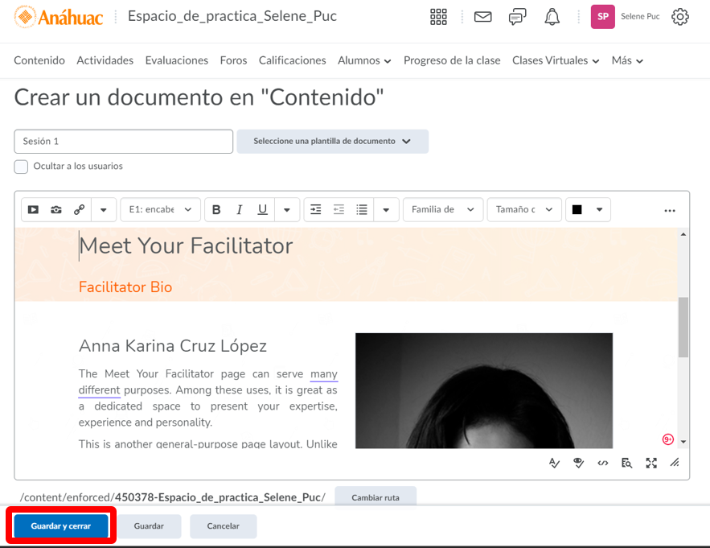Open the HTML source code editor

(602, 463)
